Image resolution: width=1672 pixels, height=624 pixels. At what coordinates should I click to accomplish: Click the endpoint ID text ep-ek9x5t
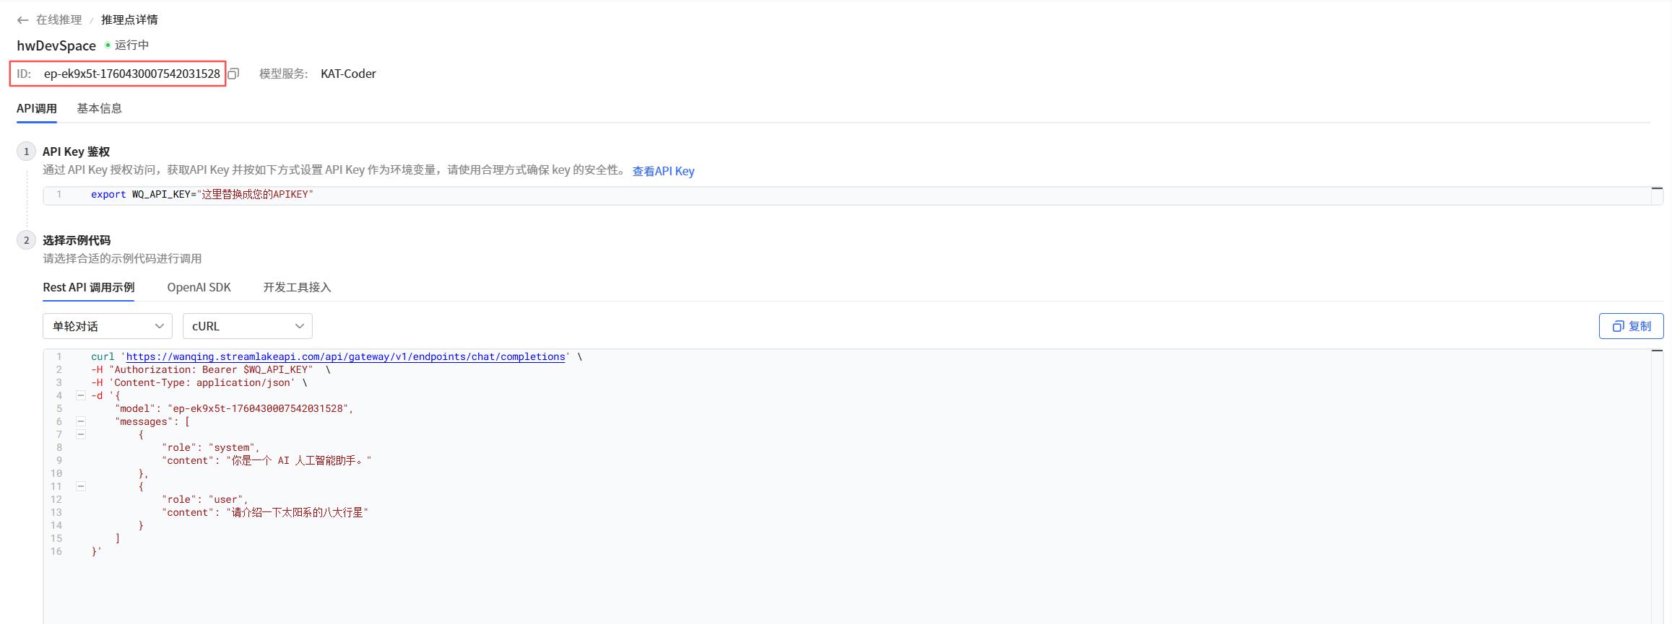[x=131, y=74]
